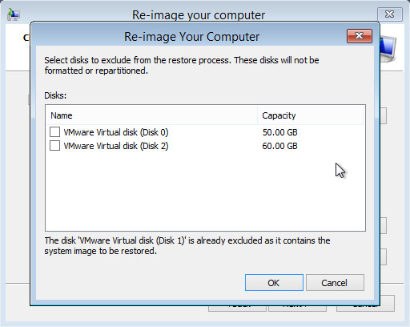The image size is (410, 327).
Task: Click the parent window's Re-image your computer title
Action: click(199, 15)
